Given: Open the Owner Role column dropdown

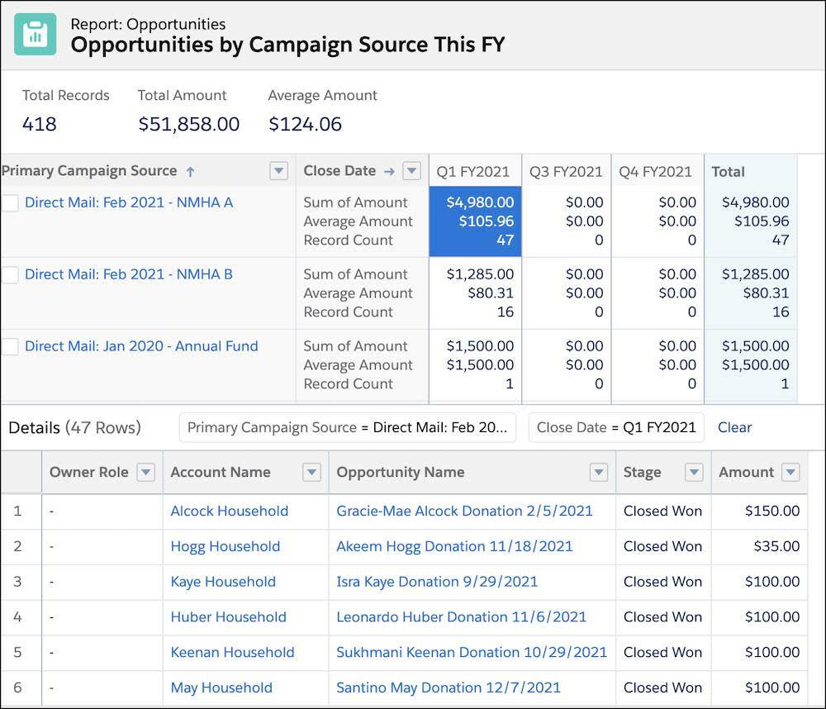Looking at the screenshot, I should (145, 472).
